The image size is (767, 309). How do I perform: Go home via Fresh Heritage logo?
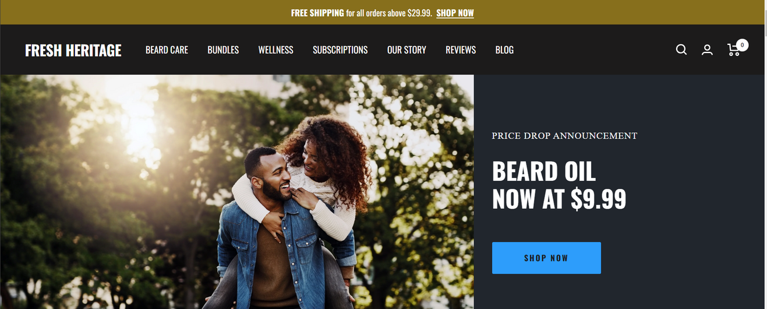[x=73, y=50]
